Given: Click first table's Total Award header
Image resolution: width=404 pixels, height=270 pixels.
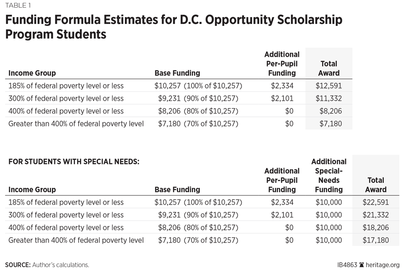Looking at the screenshot, I should click(329, 68).
